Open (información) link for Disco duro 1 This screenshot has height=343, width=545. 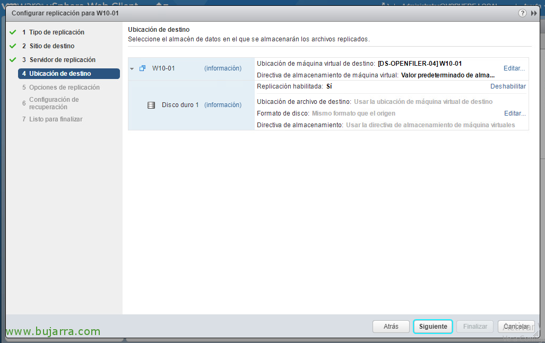point(223,105)
